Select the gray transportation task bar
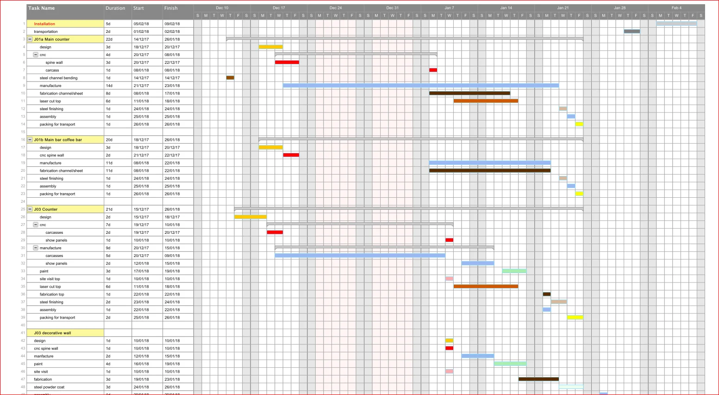This screenshot has width=719, height=395. (632, 31)
